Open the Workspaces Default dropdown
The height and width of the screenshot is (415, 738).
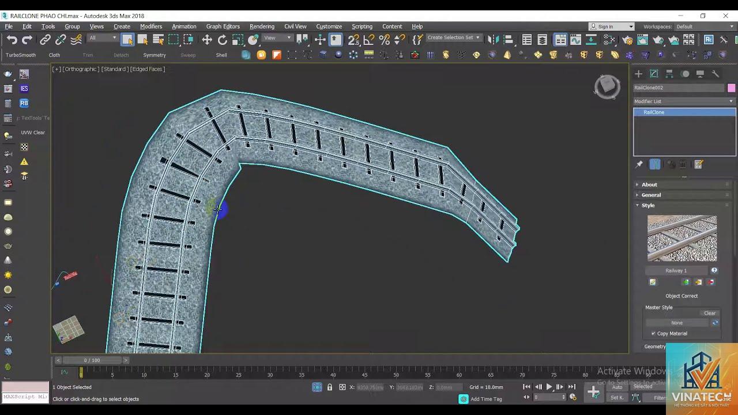tap(705, 27)
